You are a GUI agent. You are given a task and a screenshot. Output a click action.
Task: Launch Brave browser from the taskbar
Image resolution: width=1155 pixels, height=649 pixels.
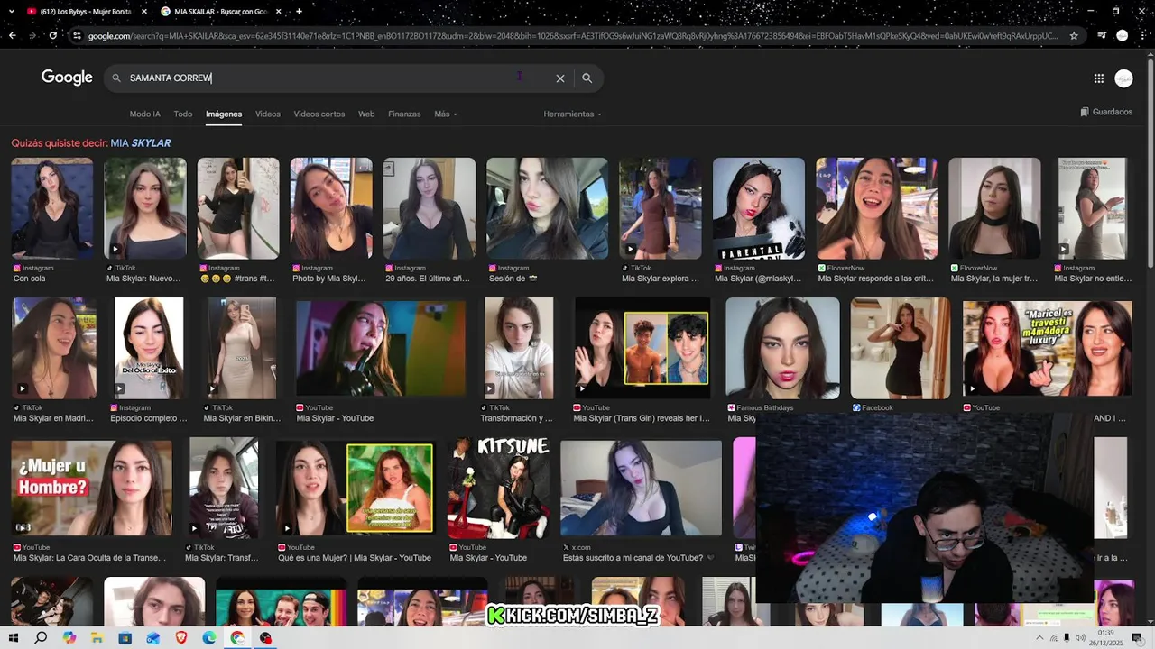(x=180, y=638)
